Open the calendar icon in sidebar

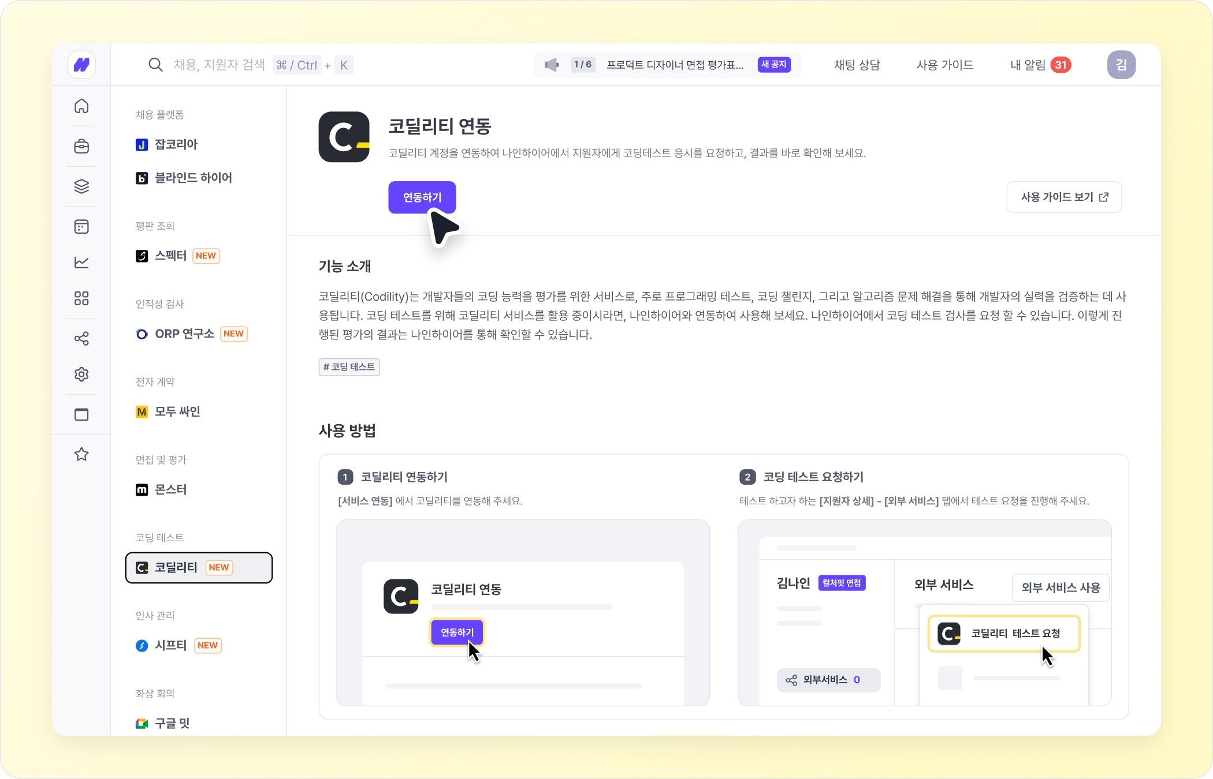81,227
